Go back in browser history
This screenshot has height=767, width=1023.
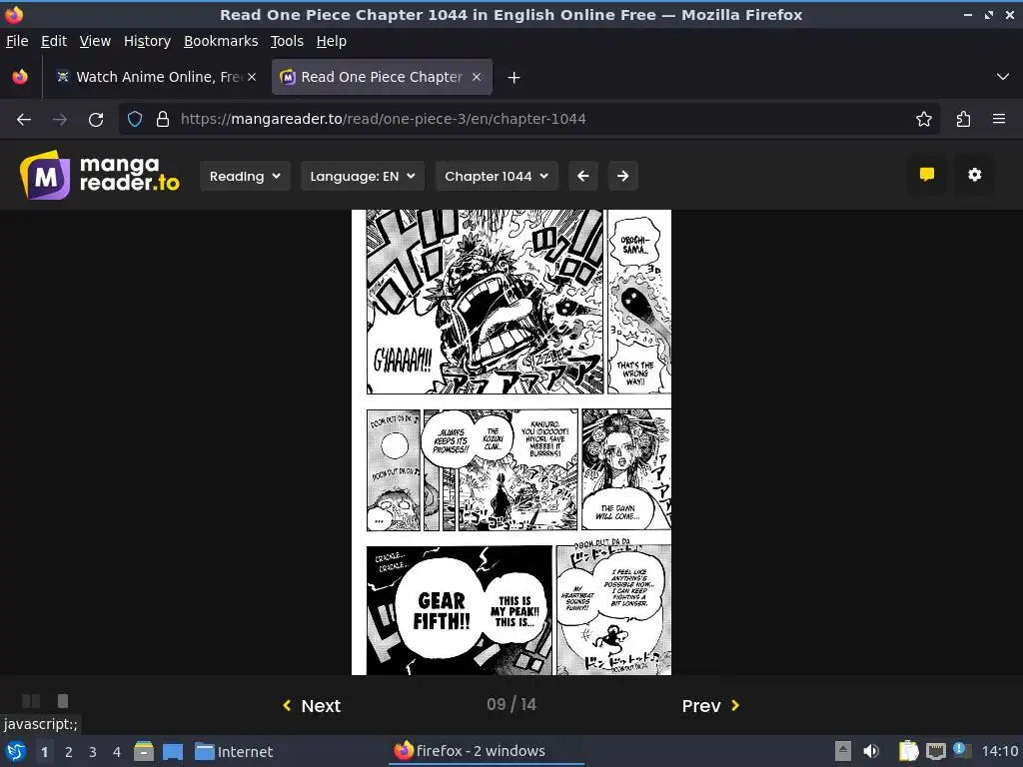[x=24, y=120]
